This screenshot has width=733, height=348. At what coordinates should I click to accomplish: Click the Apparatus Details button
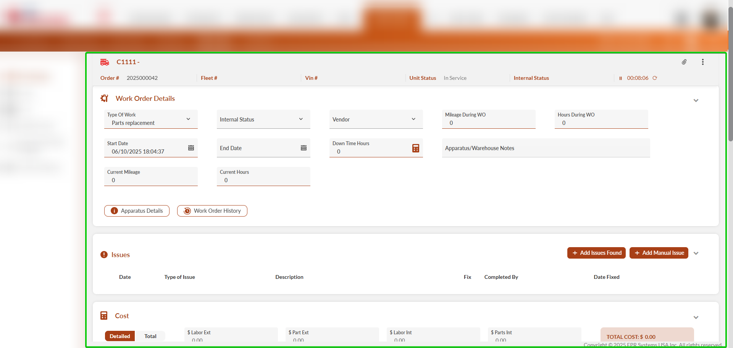137,211
